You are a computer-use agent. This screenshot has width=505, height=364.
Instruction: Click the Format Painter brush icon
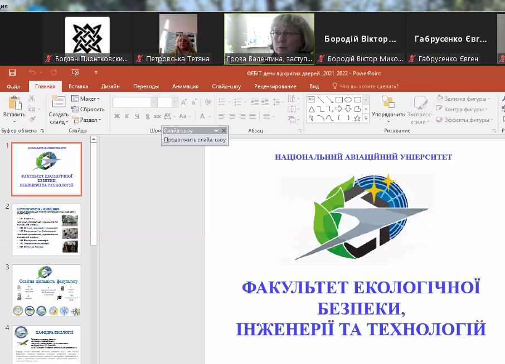point(32,119)
